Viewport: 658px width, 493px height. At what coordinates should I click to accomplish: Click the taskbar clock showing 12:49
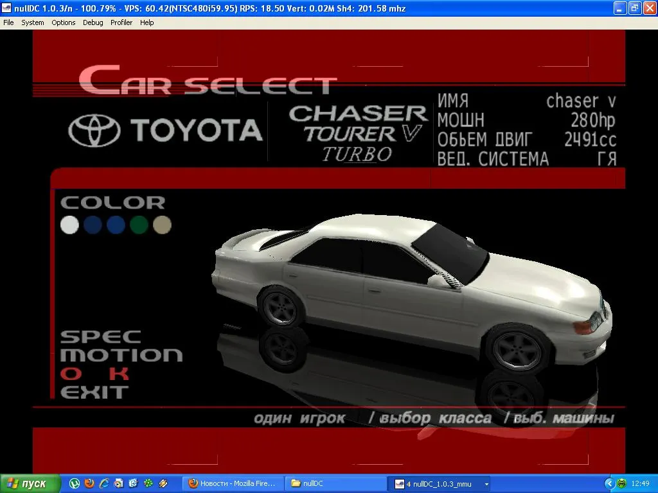pos(641,484)
